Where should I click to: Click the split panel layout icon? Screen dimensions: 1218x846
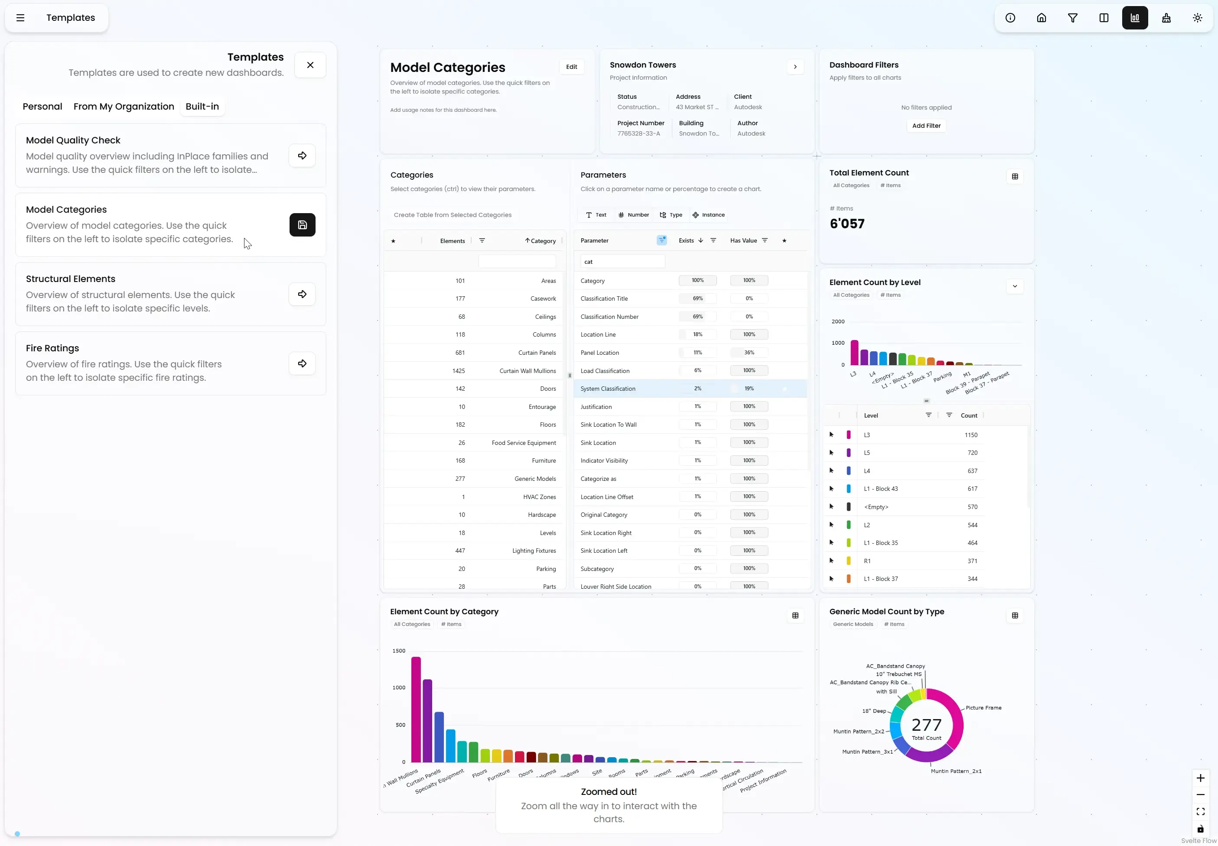pos(1104,18)
